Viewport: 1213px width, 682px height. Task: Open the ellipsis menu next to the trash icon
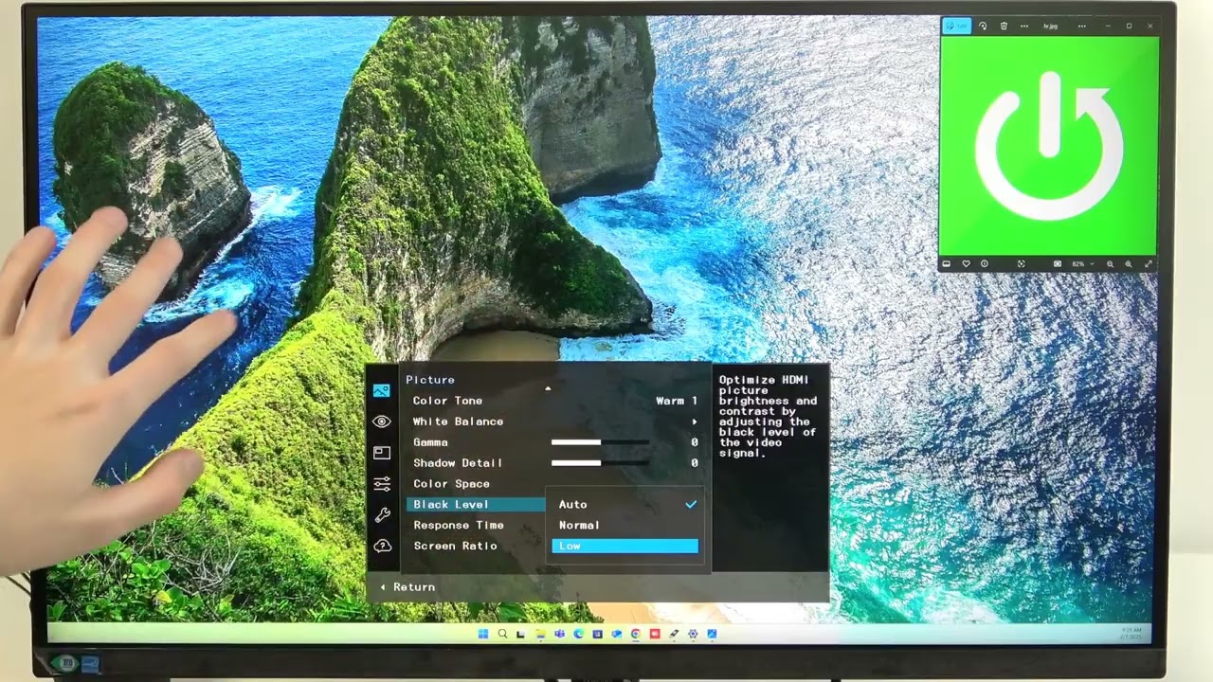tap(1024, 27)
